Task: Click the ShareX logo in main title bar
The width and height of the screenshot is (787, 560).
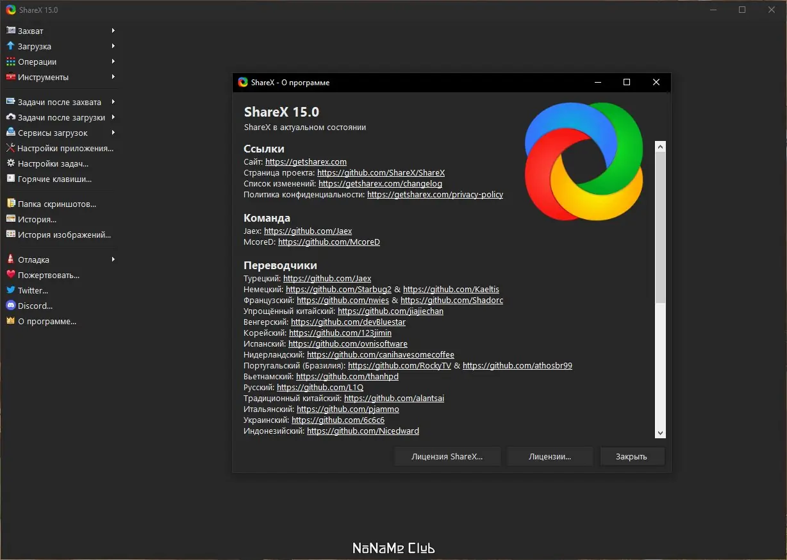Action: pos(11,10)
